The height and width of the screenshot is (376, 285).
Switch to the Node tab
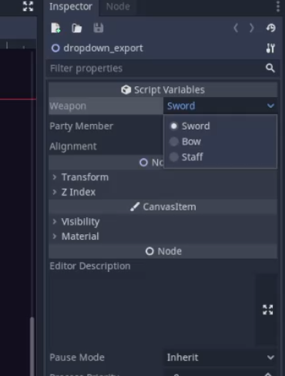(118, 7)
